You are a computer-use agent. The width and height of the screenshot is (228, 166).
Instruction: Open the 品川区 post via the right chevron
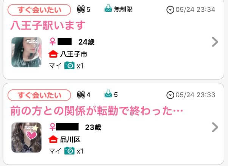point(215,127)
